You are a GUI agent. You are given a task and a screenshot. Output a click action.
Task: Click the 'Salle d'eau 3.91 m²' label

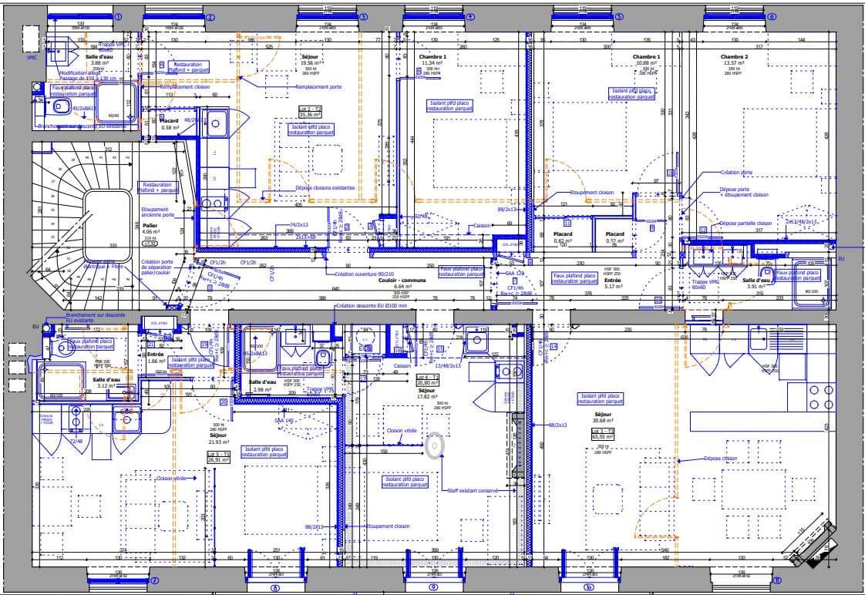pyautogui.click(x=756, y=284)
